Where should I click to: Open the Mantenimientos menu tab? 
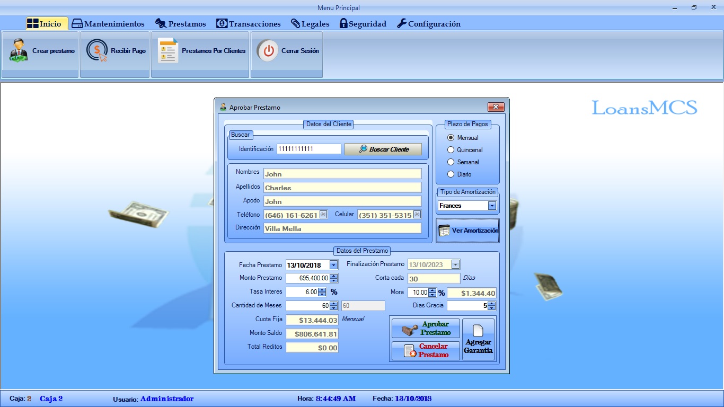108,24
